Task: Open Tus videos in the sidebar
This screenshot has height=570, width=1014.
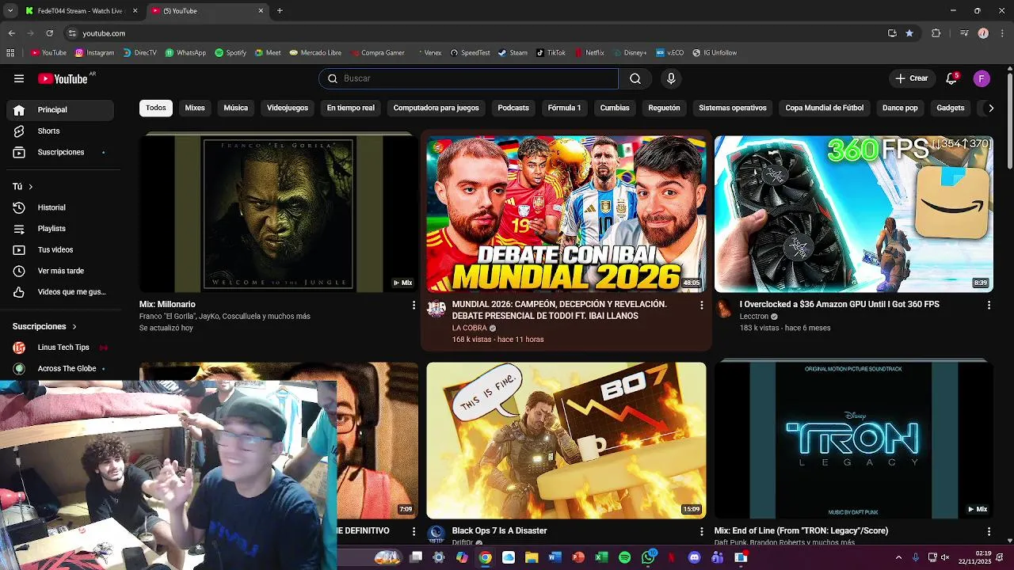Action: pos(61,249)
